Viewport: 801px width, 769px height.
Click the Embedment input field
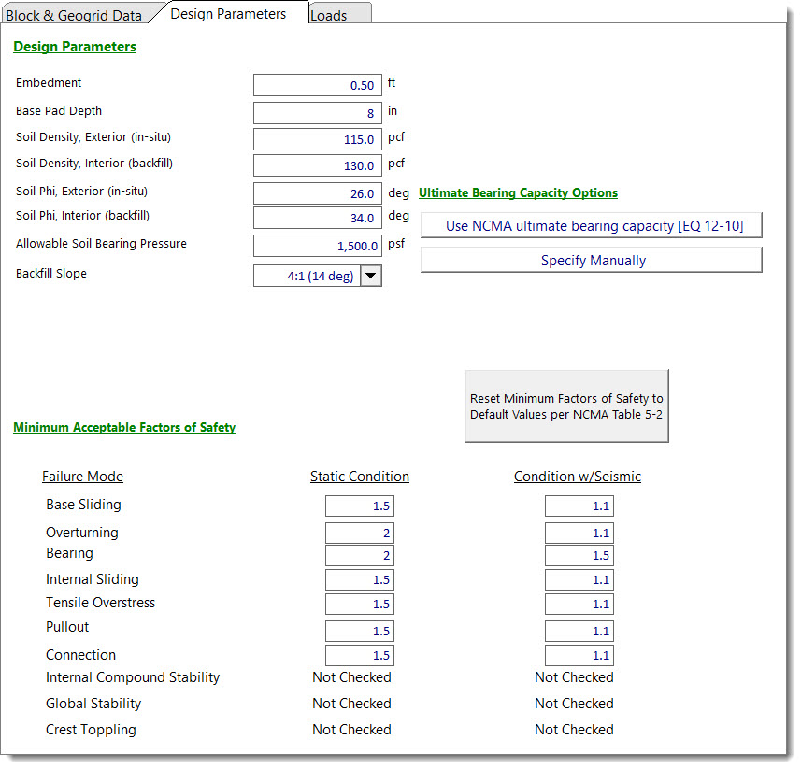point(317,85)
